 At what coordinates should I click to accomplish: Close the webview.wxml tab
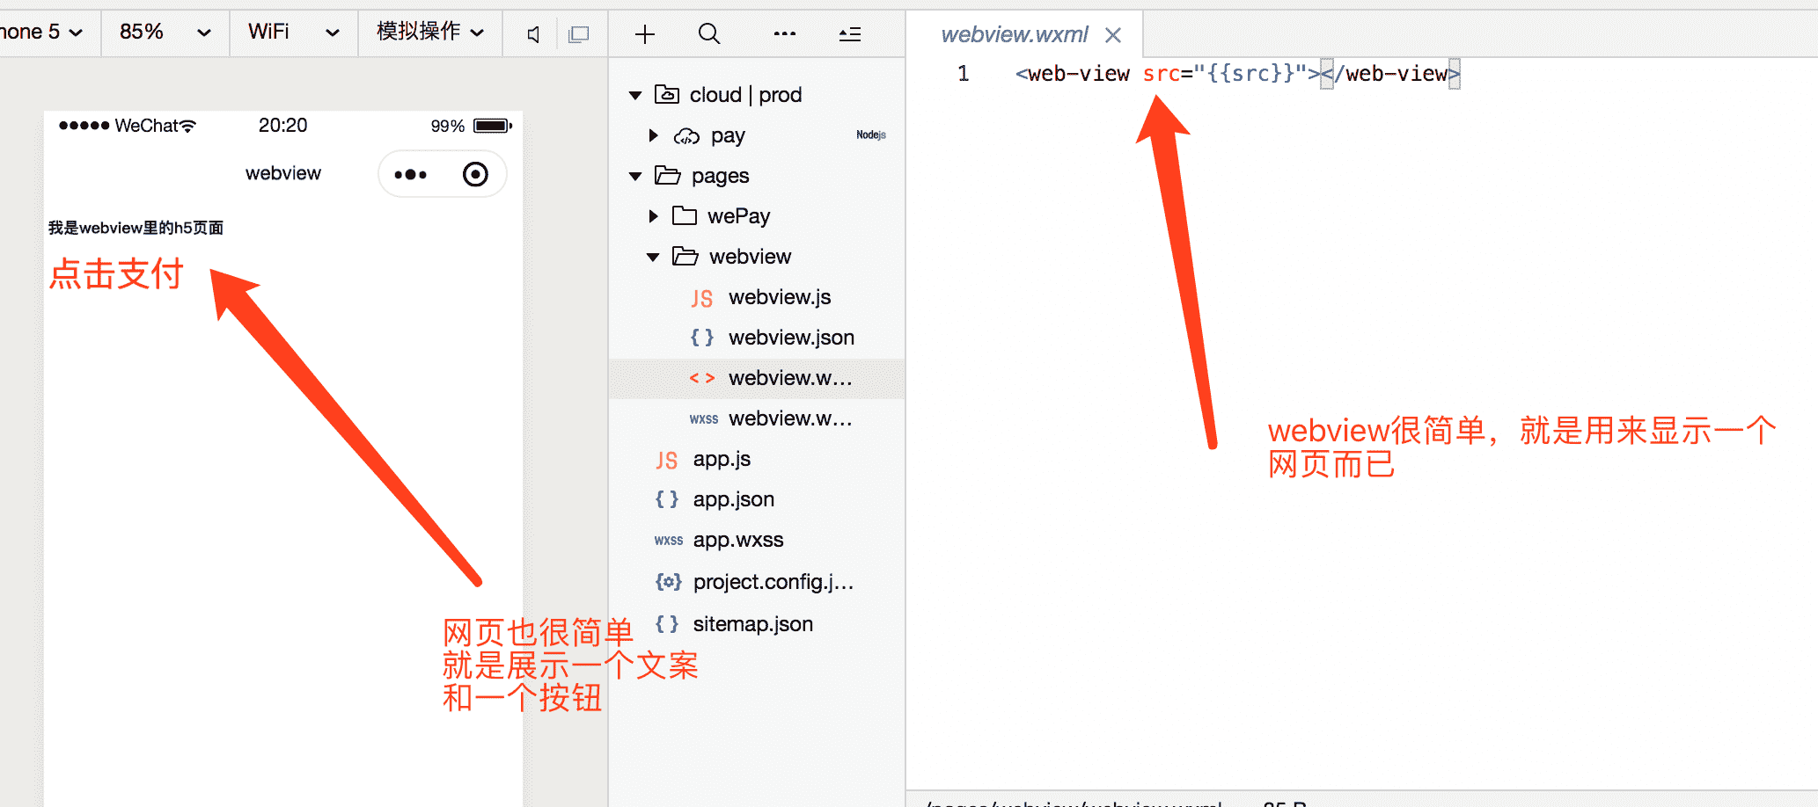tap(1113, 34)
